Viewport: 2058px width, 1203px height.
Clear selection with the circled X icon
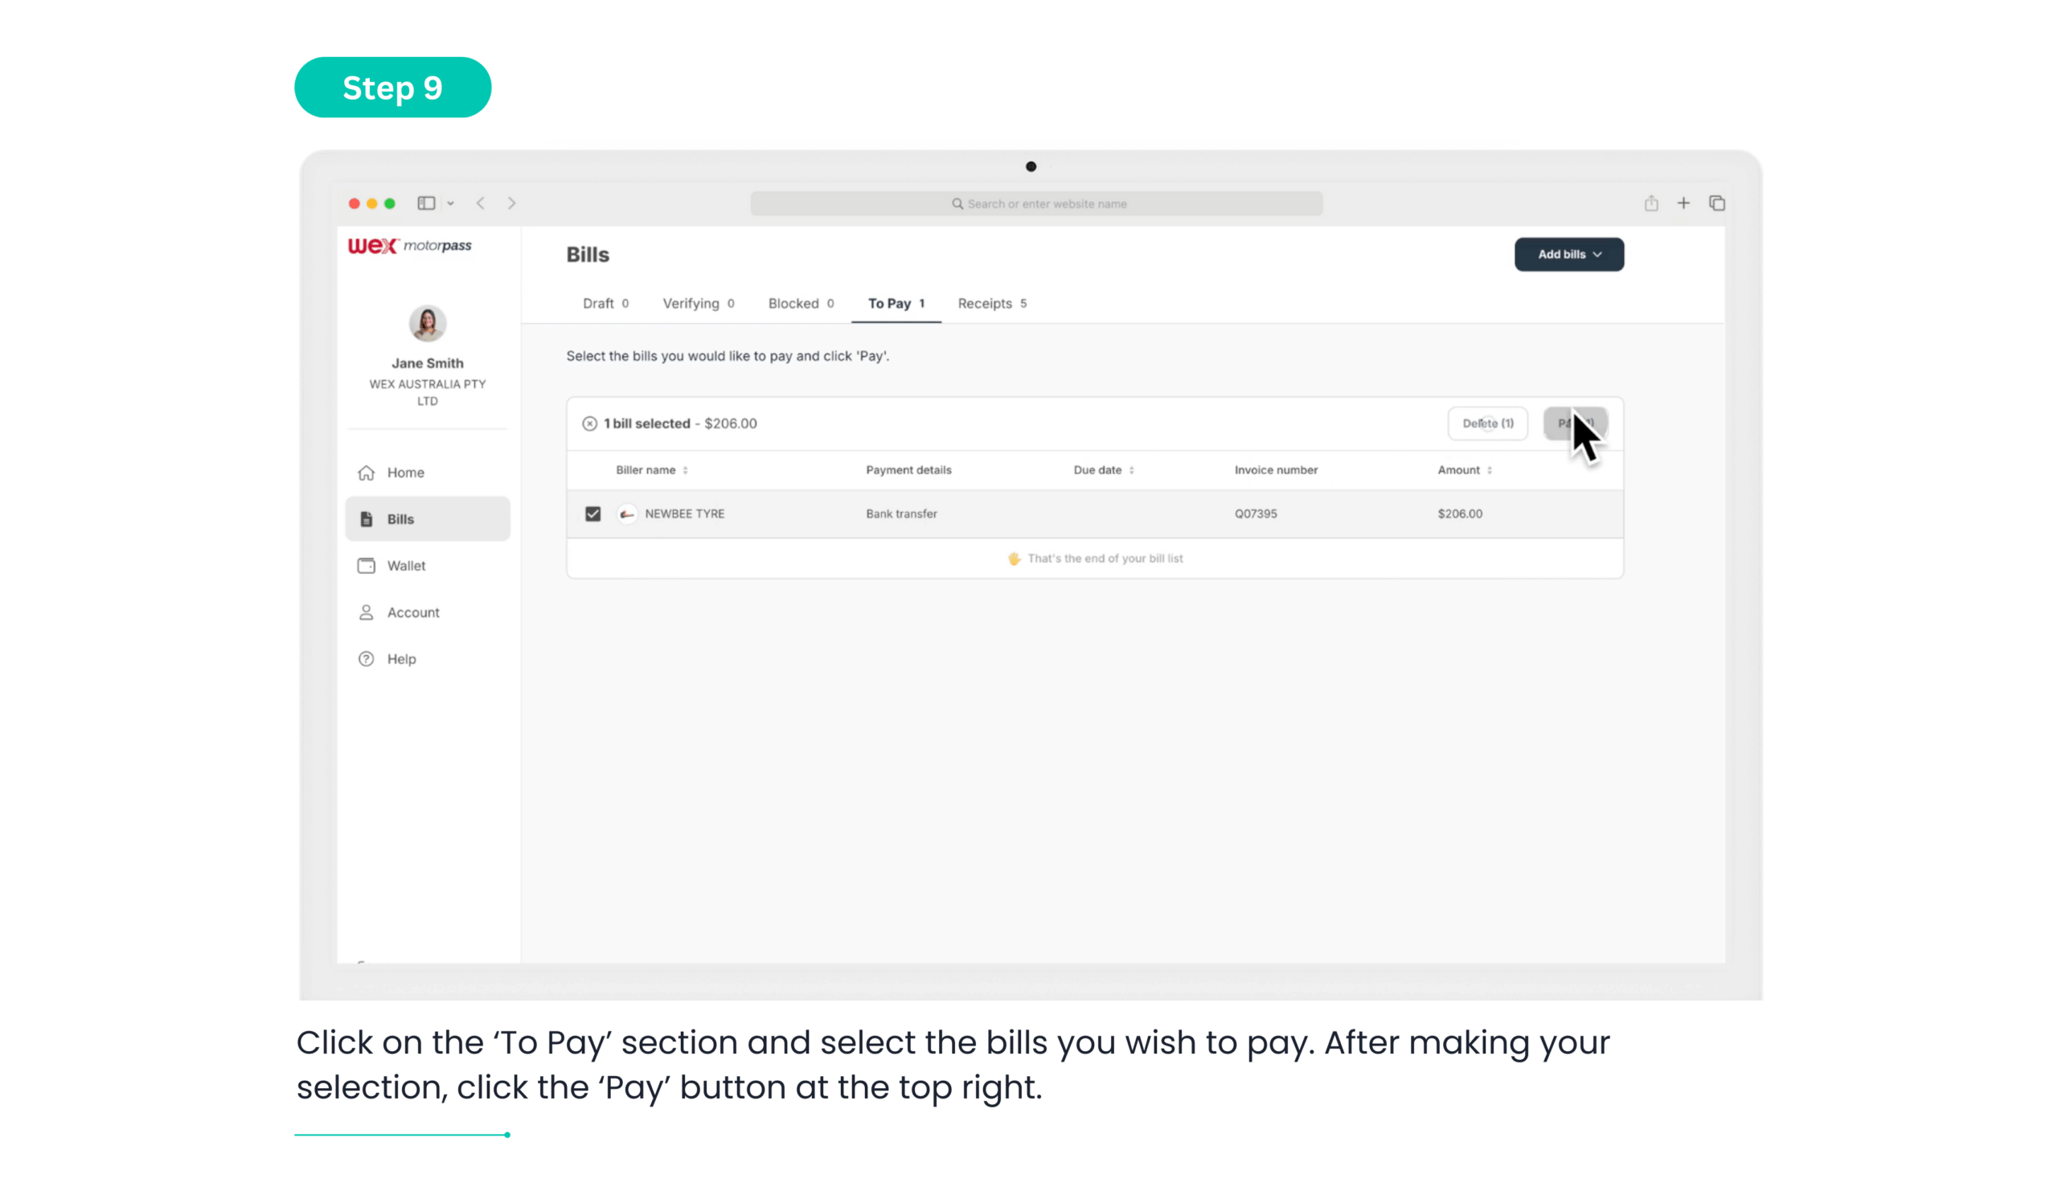589,424
